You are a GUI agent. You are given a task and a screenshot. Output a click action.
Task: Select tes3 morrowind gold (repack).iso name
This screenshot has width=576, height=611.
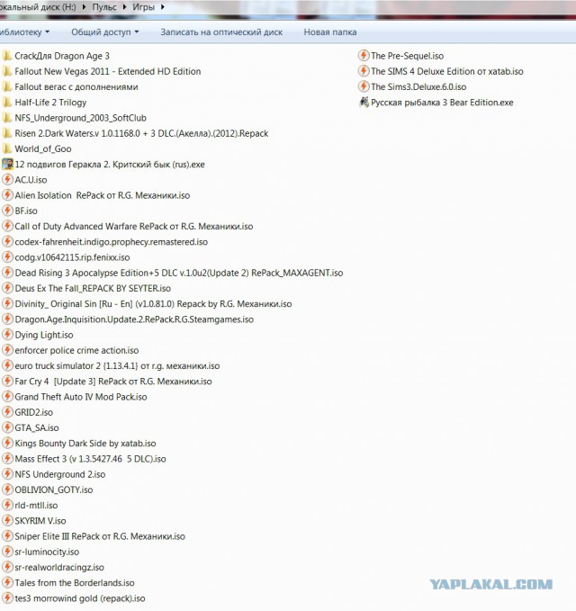click(80, 598)
